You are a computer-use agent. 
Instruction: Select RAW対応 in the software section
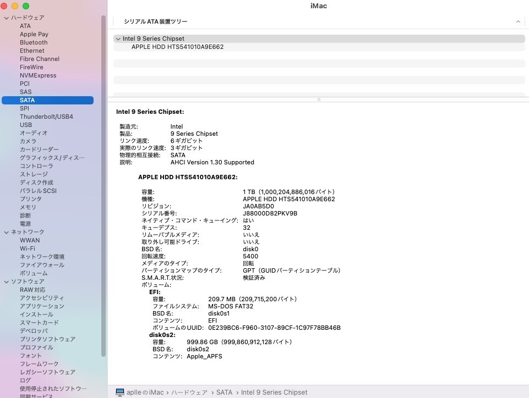coord(32,290)
